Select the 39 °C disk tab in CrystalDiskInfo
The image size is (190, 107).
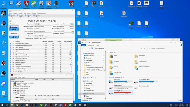20,16
